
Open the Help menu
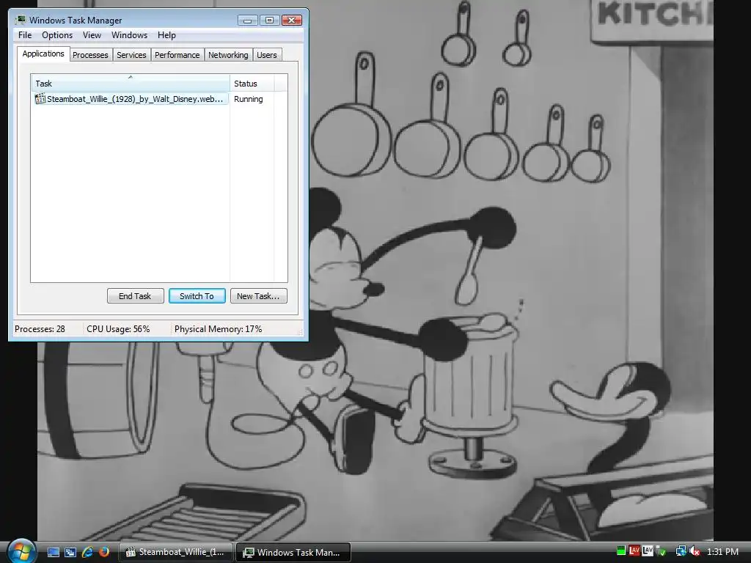click(x=166, y=35)
